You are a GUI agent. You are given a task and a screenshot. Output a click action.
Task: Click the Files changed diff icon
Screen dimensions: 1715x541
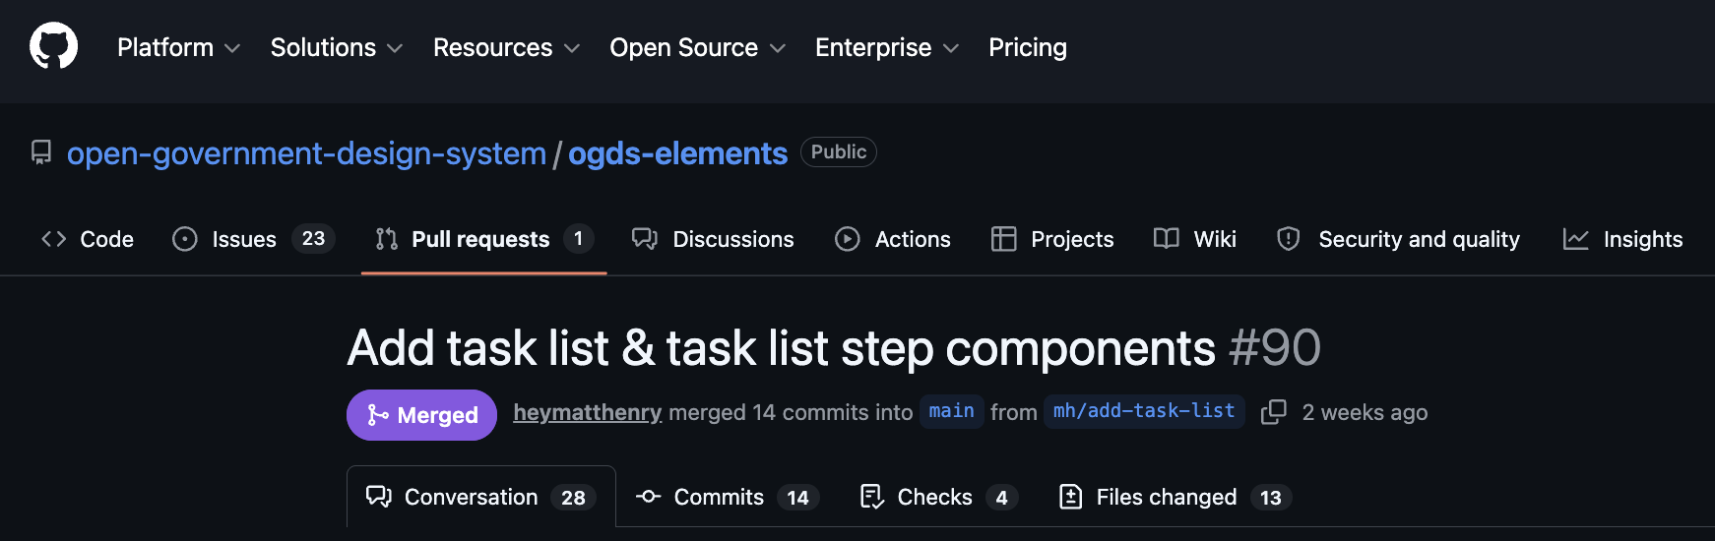pyautogui.click(x=1071, y=497)
